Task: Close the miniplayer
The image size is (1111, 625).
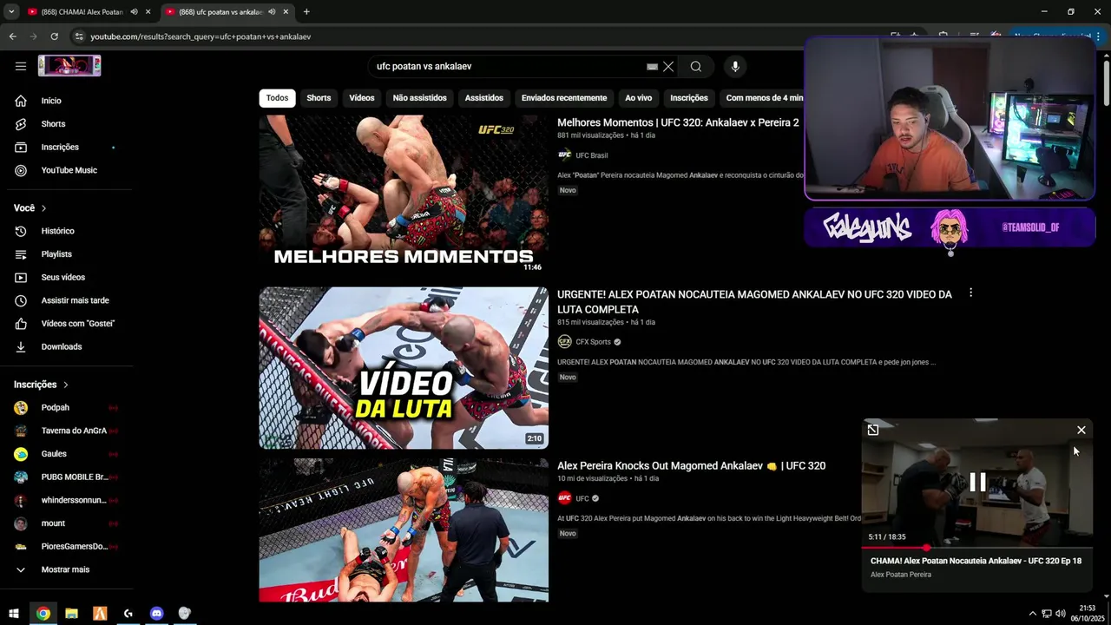Action: pos(1081,430)
